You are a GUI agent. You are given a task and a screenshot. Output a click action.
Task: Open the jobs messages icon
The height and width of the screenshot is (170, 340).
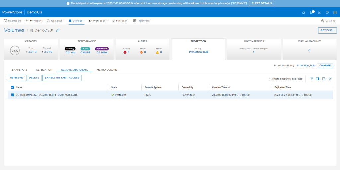pos(312,12)
